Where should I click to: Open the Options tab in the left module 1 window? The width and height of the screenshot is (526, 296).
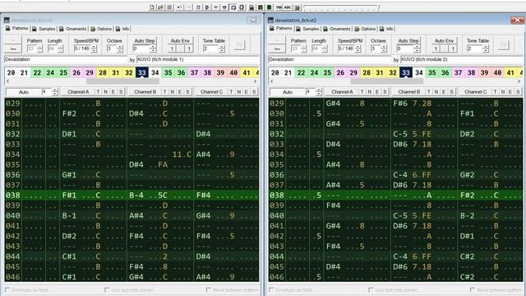(101, 29)
